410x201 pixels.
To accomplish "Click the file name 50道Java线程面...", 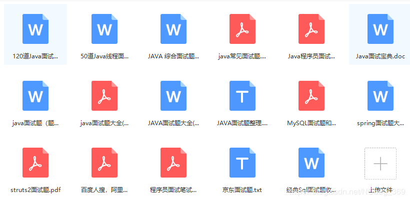I will point(104,56).
